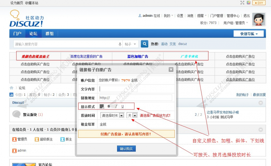Image resolution: width=271 pixels, height=166 pixels.
Task: Click 设为首页 at top left
Action: 17,3
